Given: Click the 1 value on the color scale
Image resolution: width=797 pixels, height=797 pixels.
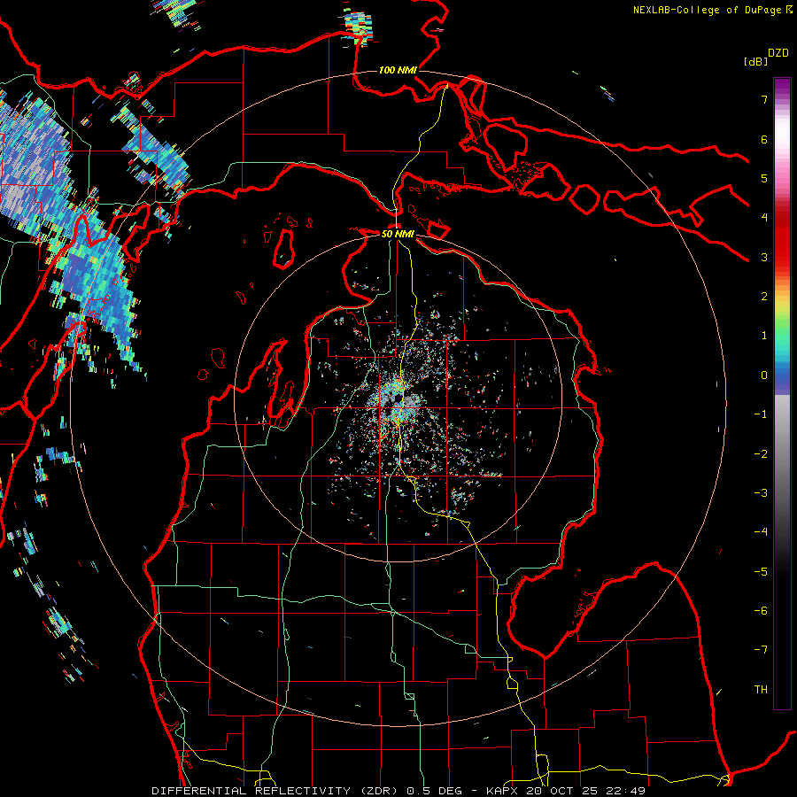Looking at the screenshot, I should [764, 336].
